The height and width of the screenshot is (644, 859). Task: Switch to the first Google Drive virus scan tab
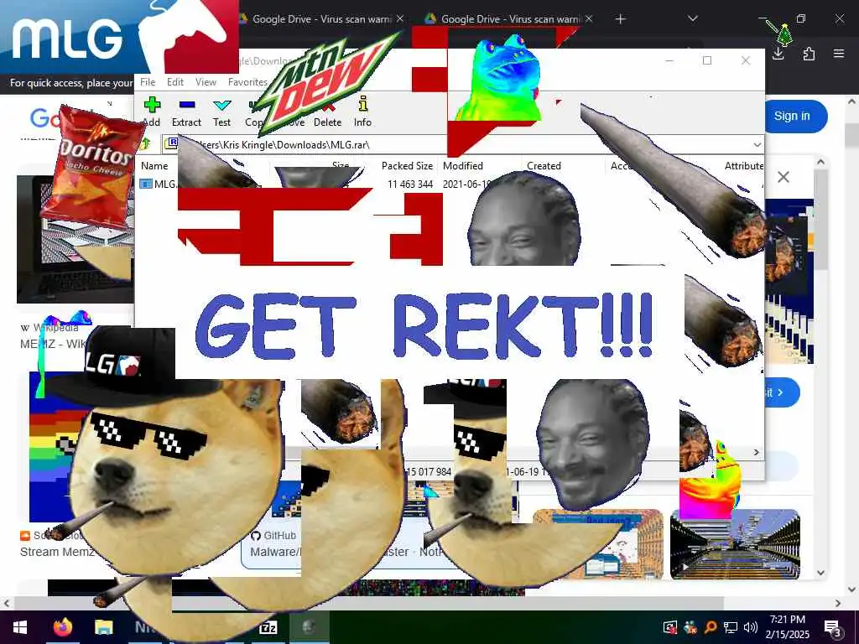[x=320, y=19]
